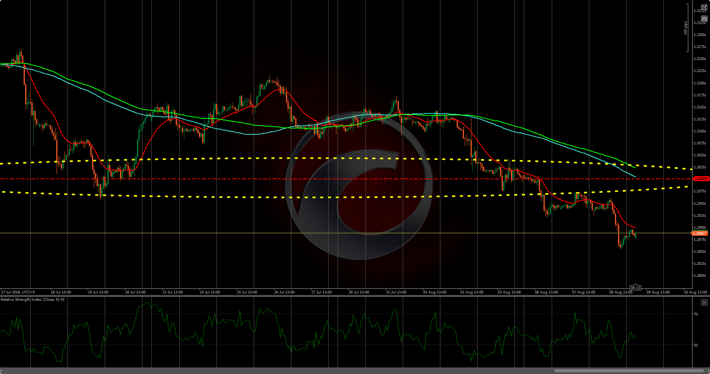Click the 09 Aug 13:00 date label

(658, 292)
